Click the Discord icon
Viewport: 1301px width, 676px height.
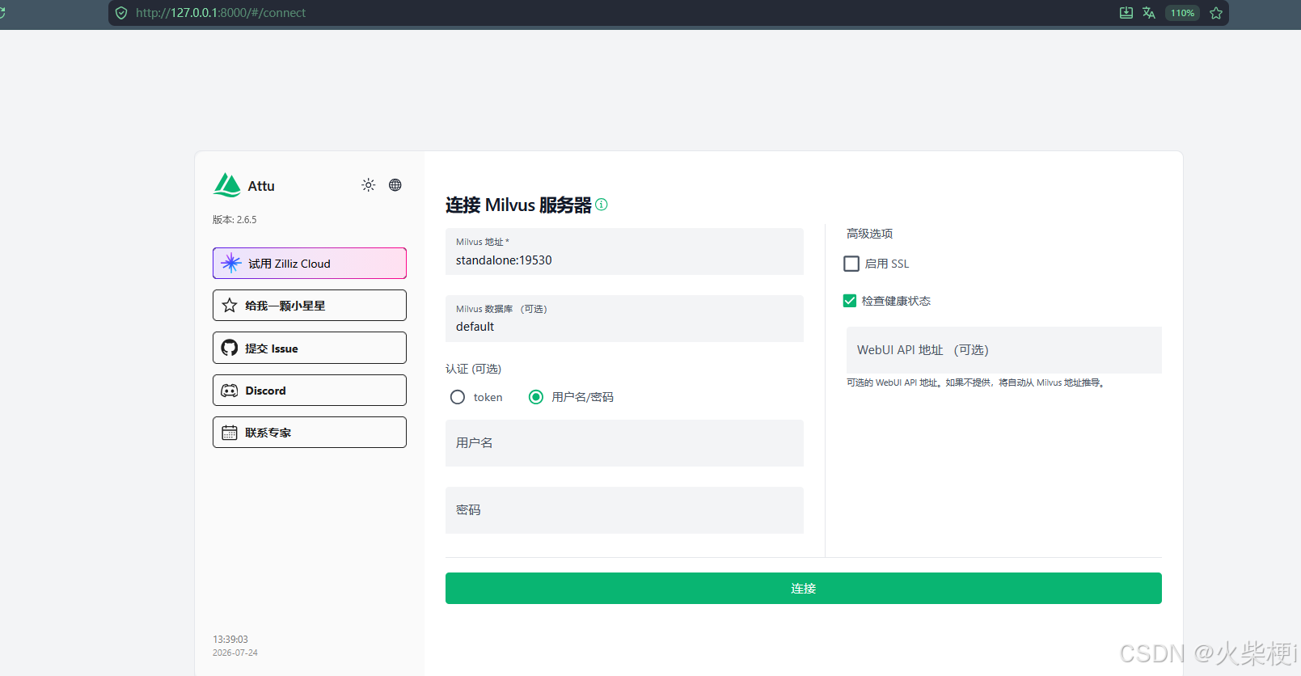point(230,391)
